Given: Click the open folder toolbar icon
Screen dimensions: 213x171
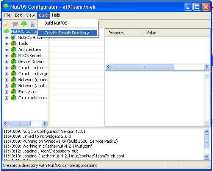Looking at the screenshot, I should 6,24.
